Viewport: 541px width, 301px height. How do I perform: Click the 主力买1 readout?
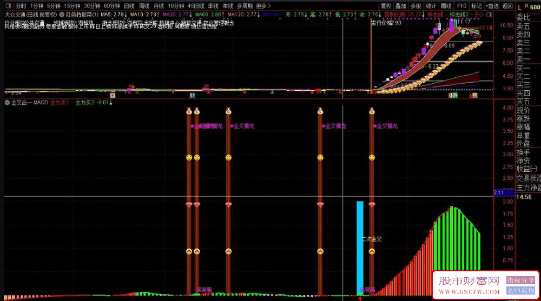[x=62, y=102]
